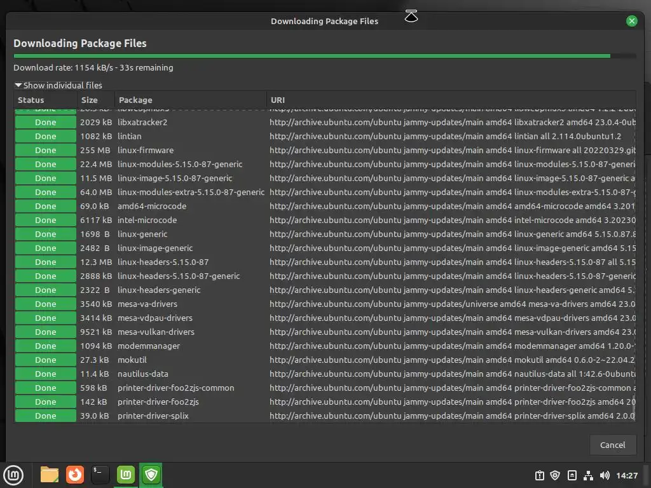Cancel the package download
651x488 pixels.
pos(612,445)
